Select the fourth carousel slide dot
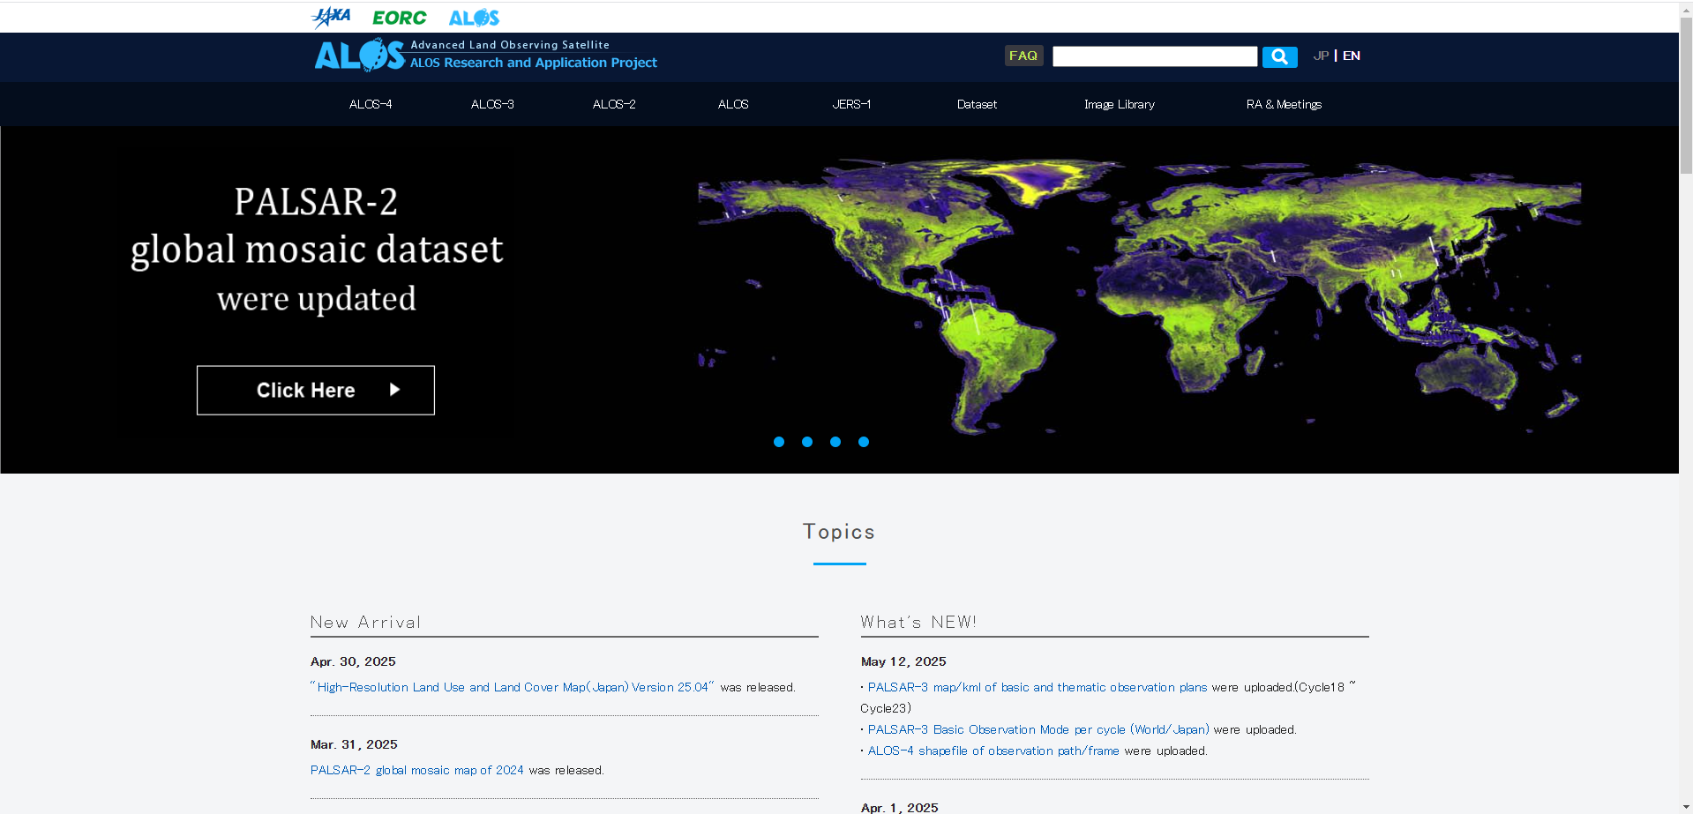Image resolution: width=1693 pixels, height=814 pixels. 864,442
